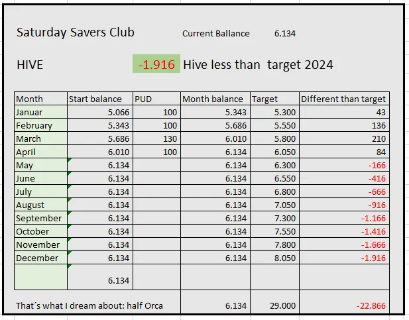Click the 'Month' column header

(x=40, y=99)
